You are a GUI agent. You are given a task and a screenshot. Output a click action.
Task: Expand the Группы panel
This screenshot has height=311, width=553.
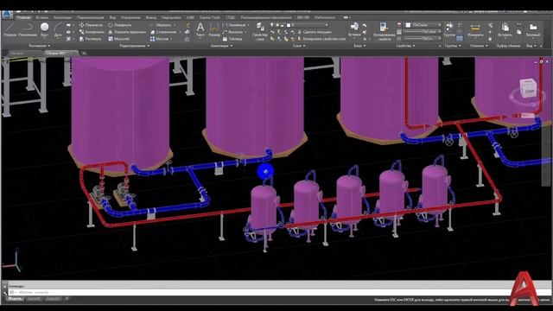(x=453, y=46)
